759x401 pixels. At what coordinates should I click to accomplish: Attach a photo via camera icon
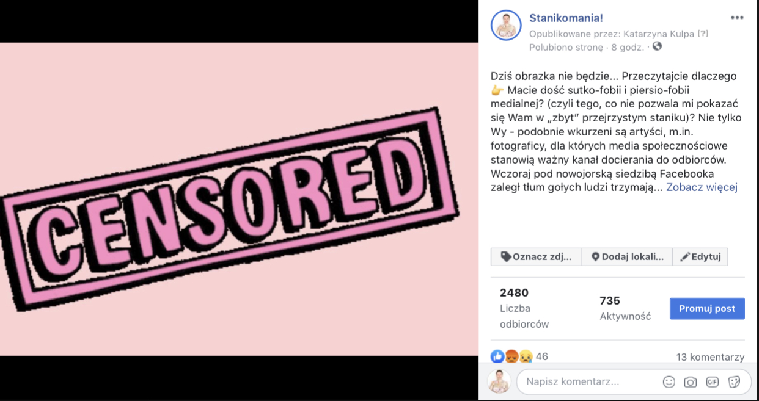691,382
